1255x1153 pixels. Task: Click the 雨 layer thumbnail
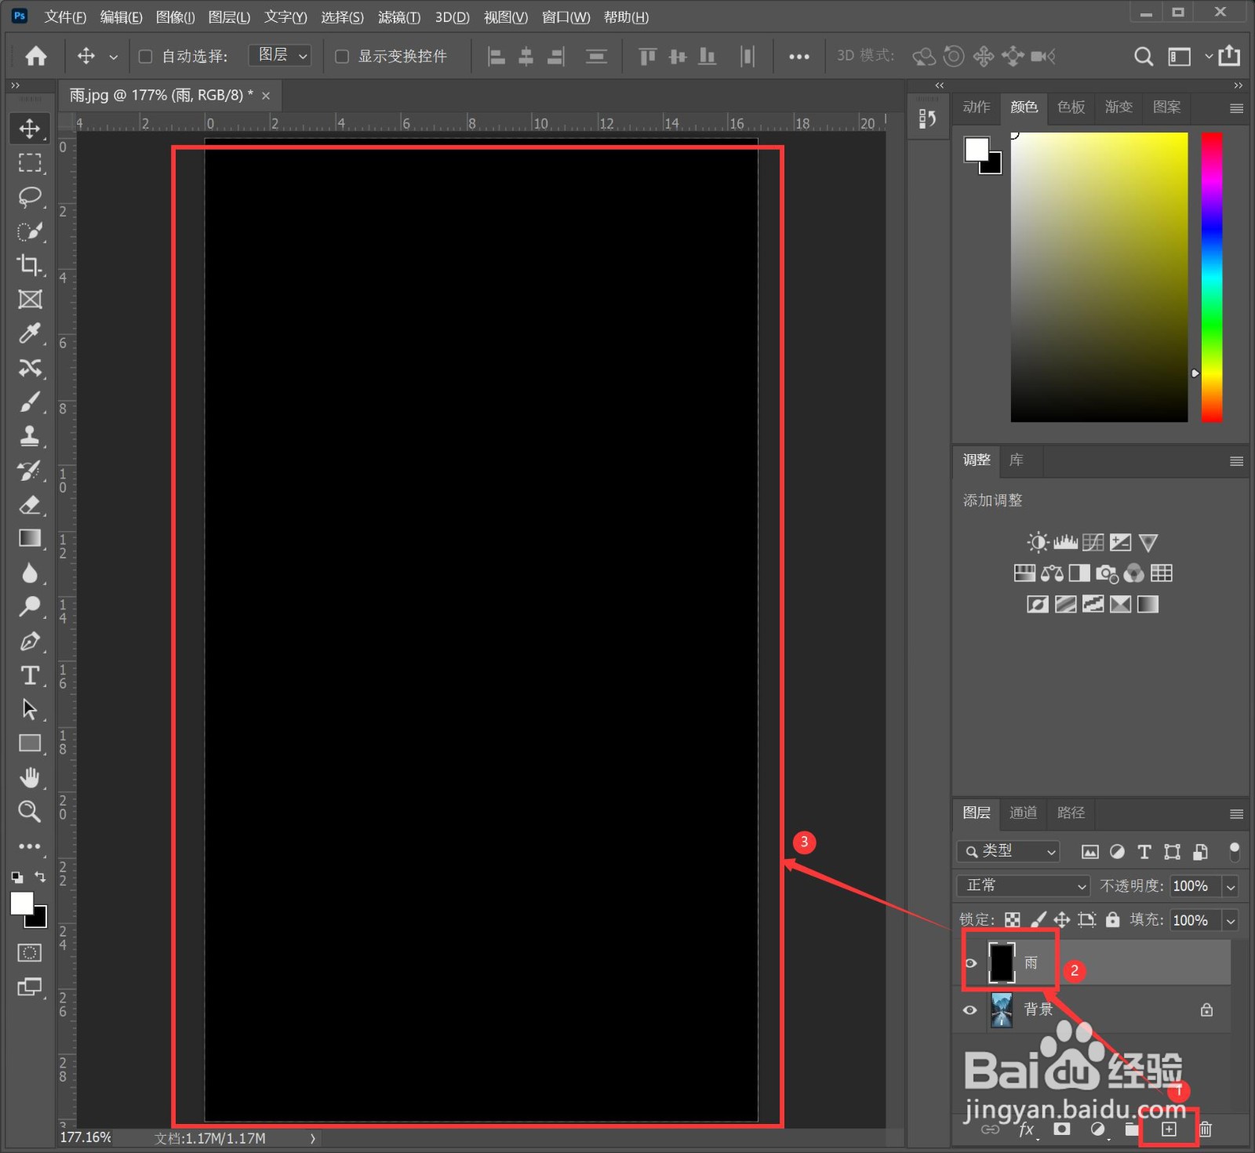[x=1002, y=962]
